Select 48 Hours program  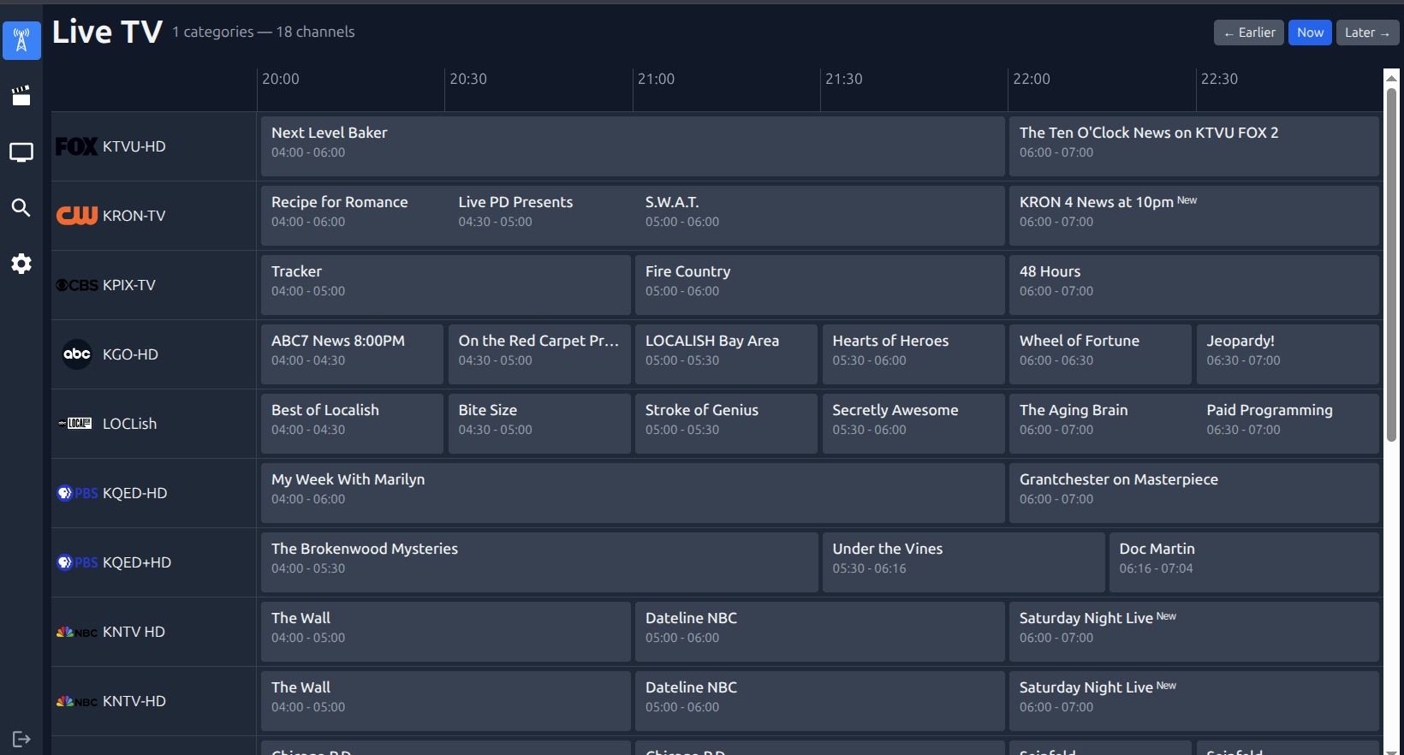click(x=1194, y=285)
